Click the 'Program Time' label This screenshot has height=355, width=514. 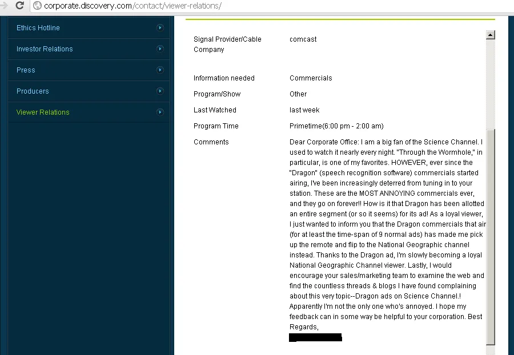click(x=216, y=126)
